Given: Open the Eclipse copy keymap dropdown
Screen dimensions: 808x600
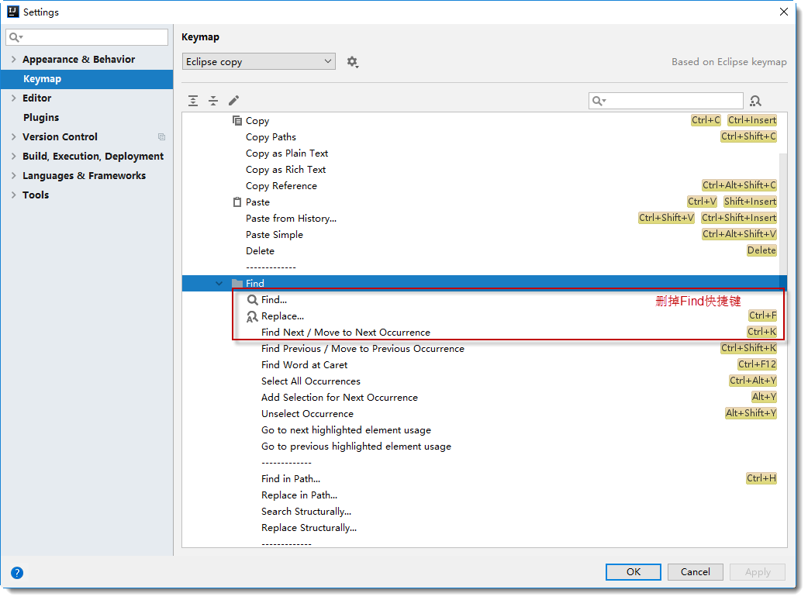Looking at the screenshot, I should click(x=259, y=62).
